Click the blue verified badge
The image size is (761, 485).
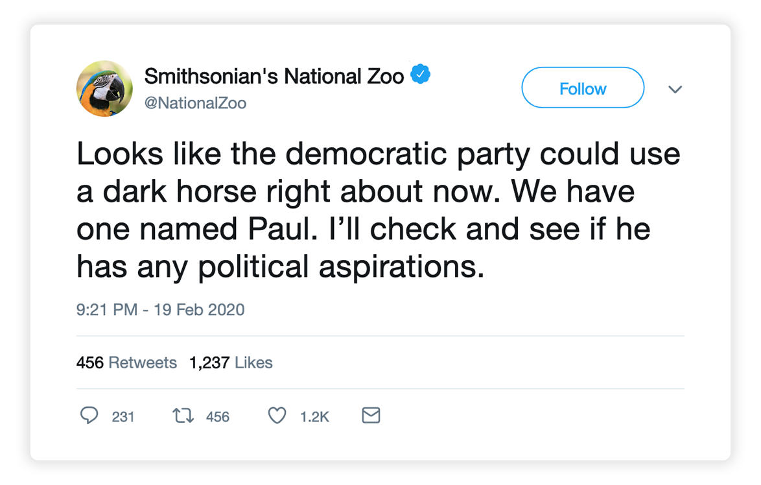point(421,76)
